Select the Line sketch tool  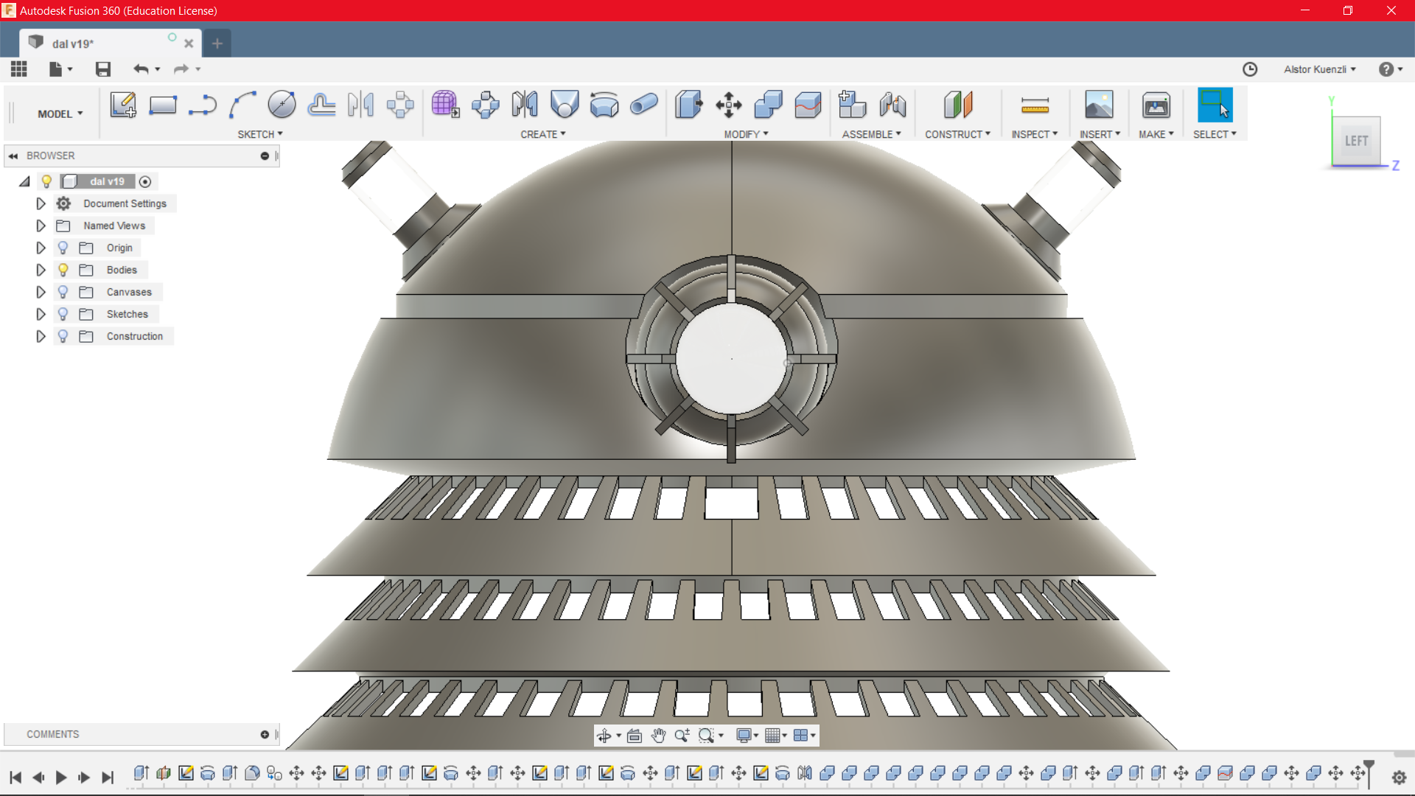click(202, 105)
